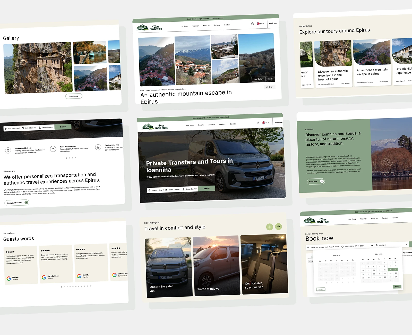Click the person icon beside Adults: 1
This screenshot has height=335, width=412.
377,245
